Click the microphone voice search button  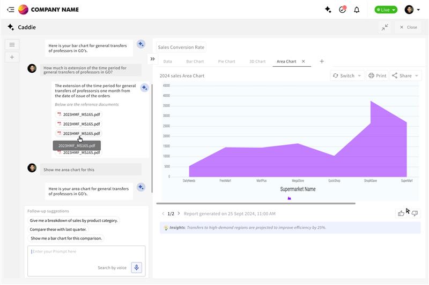137,268
